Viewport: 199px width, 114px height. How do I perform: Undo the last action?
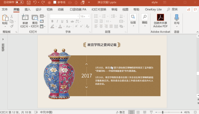pos(35,2)
